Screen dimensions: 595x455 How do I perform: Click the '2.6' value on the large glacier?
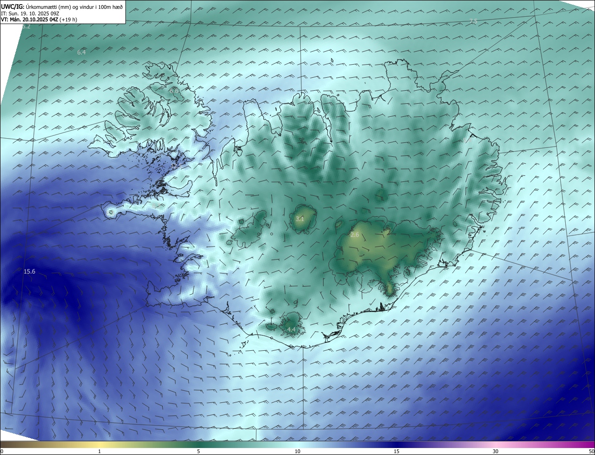click(355, 235)
